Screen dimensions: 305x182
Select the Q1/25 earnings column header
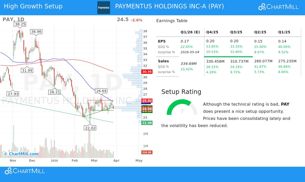click(284, 32)
